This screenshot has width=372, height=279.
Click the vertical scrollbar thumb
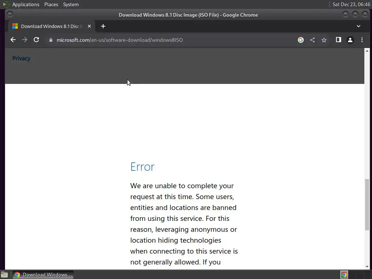[x=367, y=205]
